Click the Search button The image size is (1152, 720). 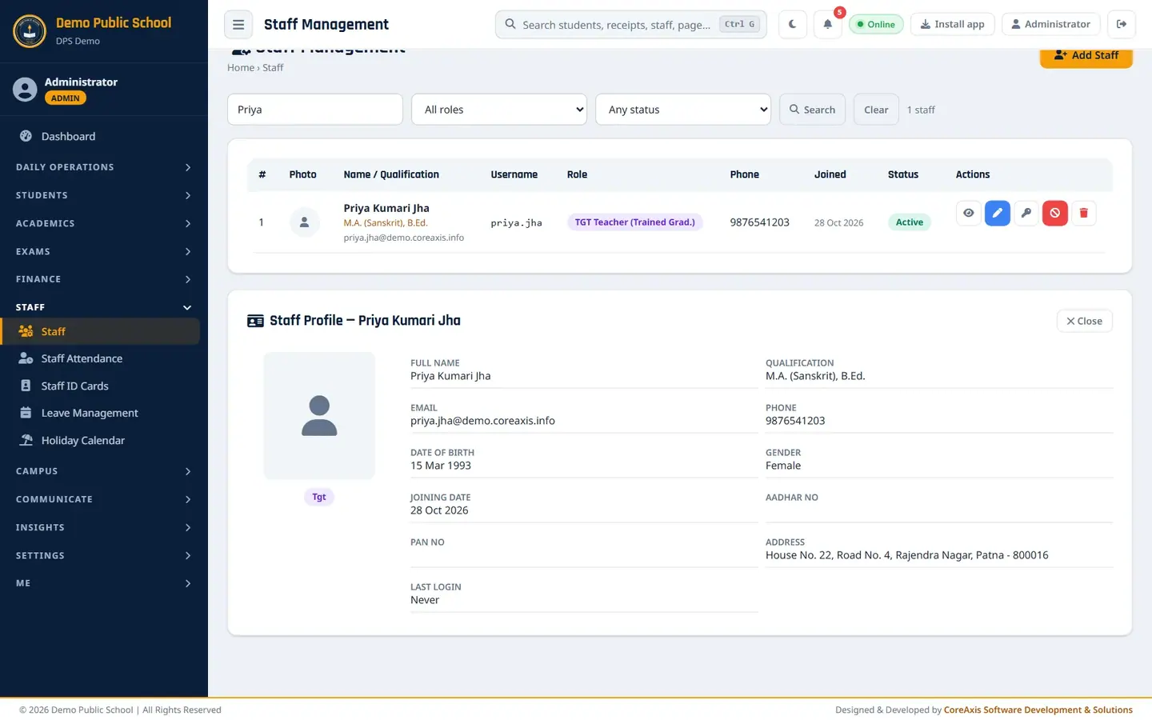click(x=812, y=110)
